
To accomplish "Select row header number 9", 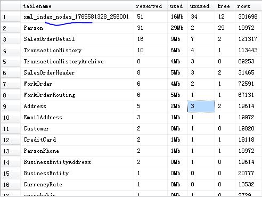I will click(10, 106).
